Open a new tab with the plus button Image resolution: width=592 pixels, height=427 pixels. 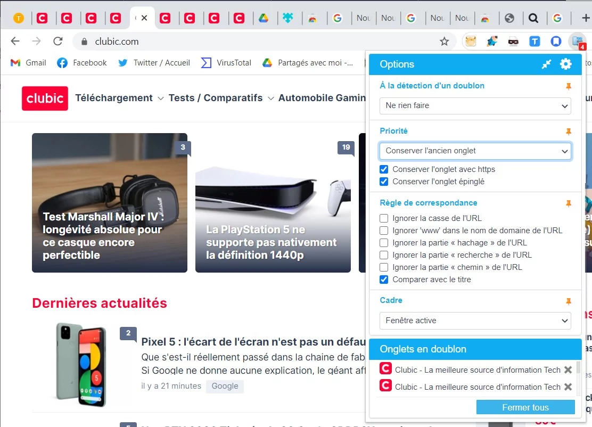point(585,18)
